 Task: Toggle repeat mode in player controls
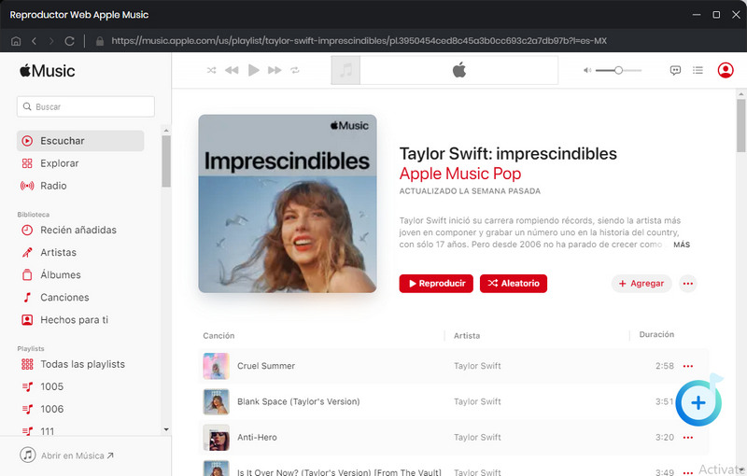(x=295, y=70)
